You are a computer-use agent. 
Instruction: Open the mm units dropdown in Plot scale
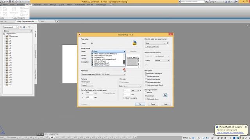tap(135, 91)
